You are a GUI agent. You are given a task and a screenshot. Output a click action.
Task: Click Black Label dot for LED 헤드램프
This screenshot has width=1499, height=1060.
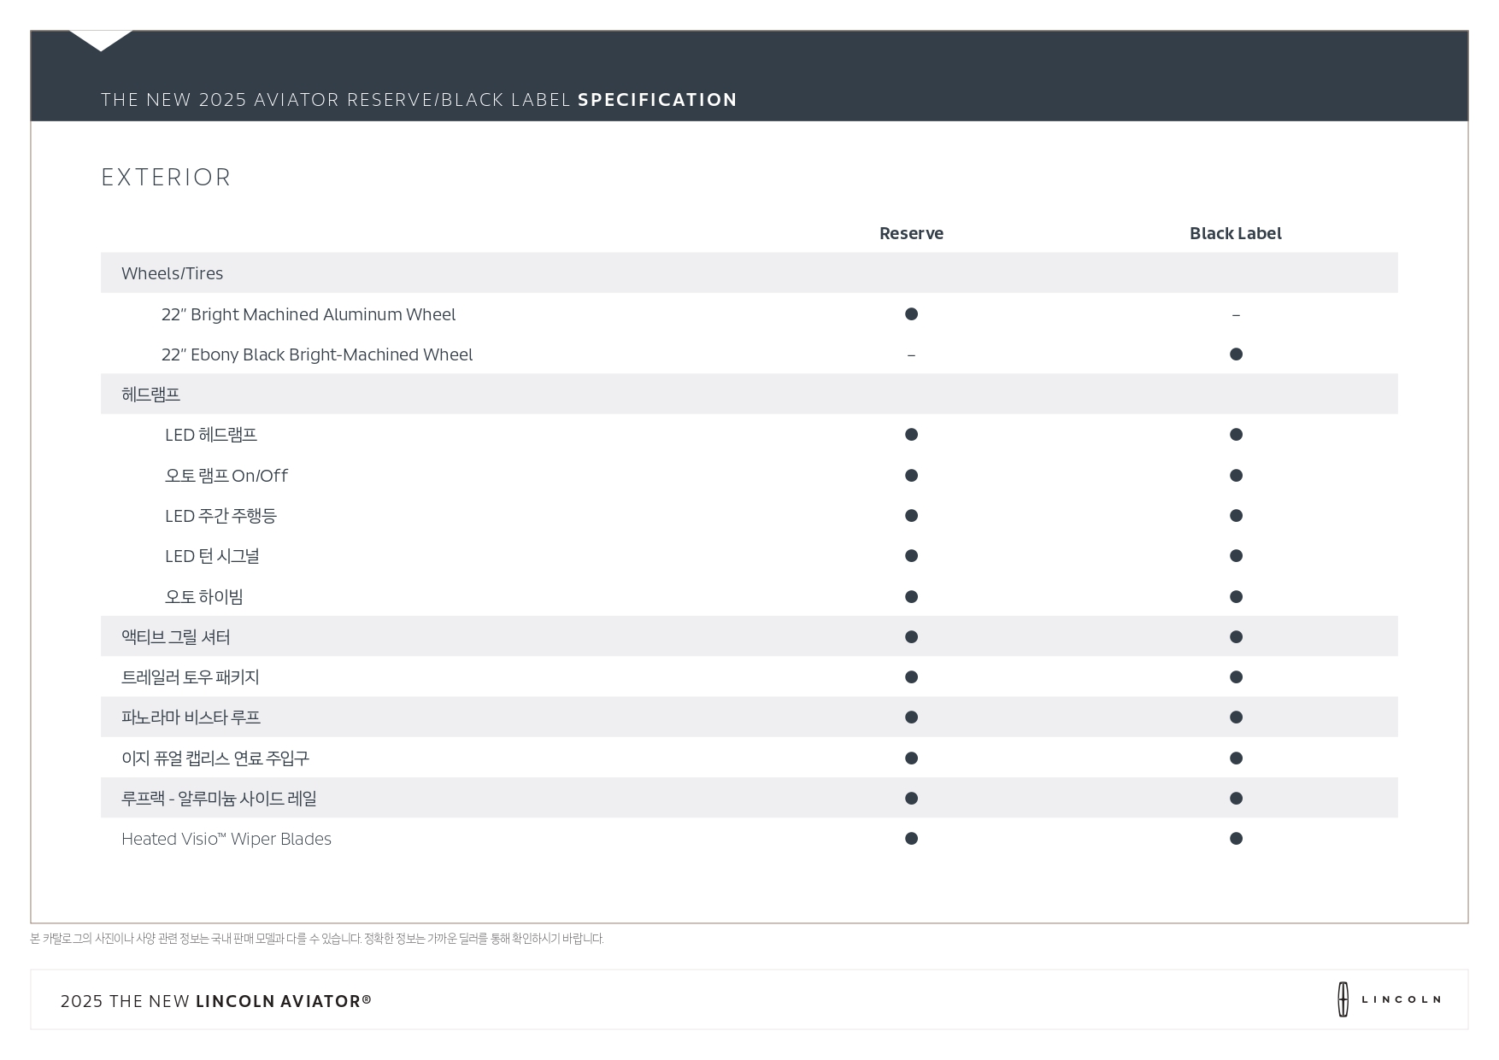1236,435
